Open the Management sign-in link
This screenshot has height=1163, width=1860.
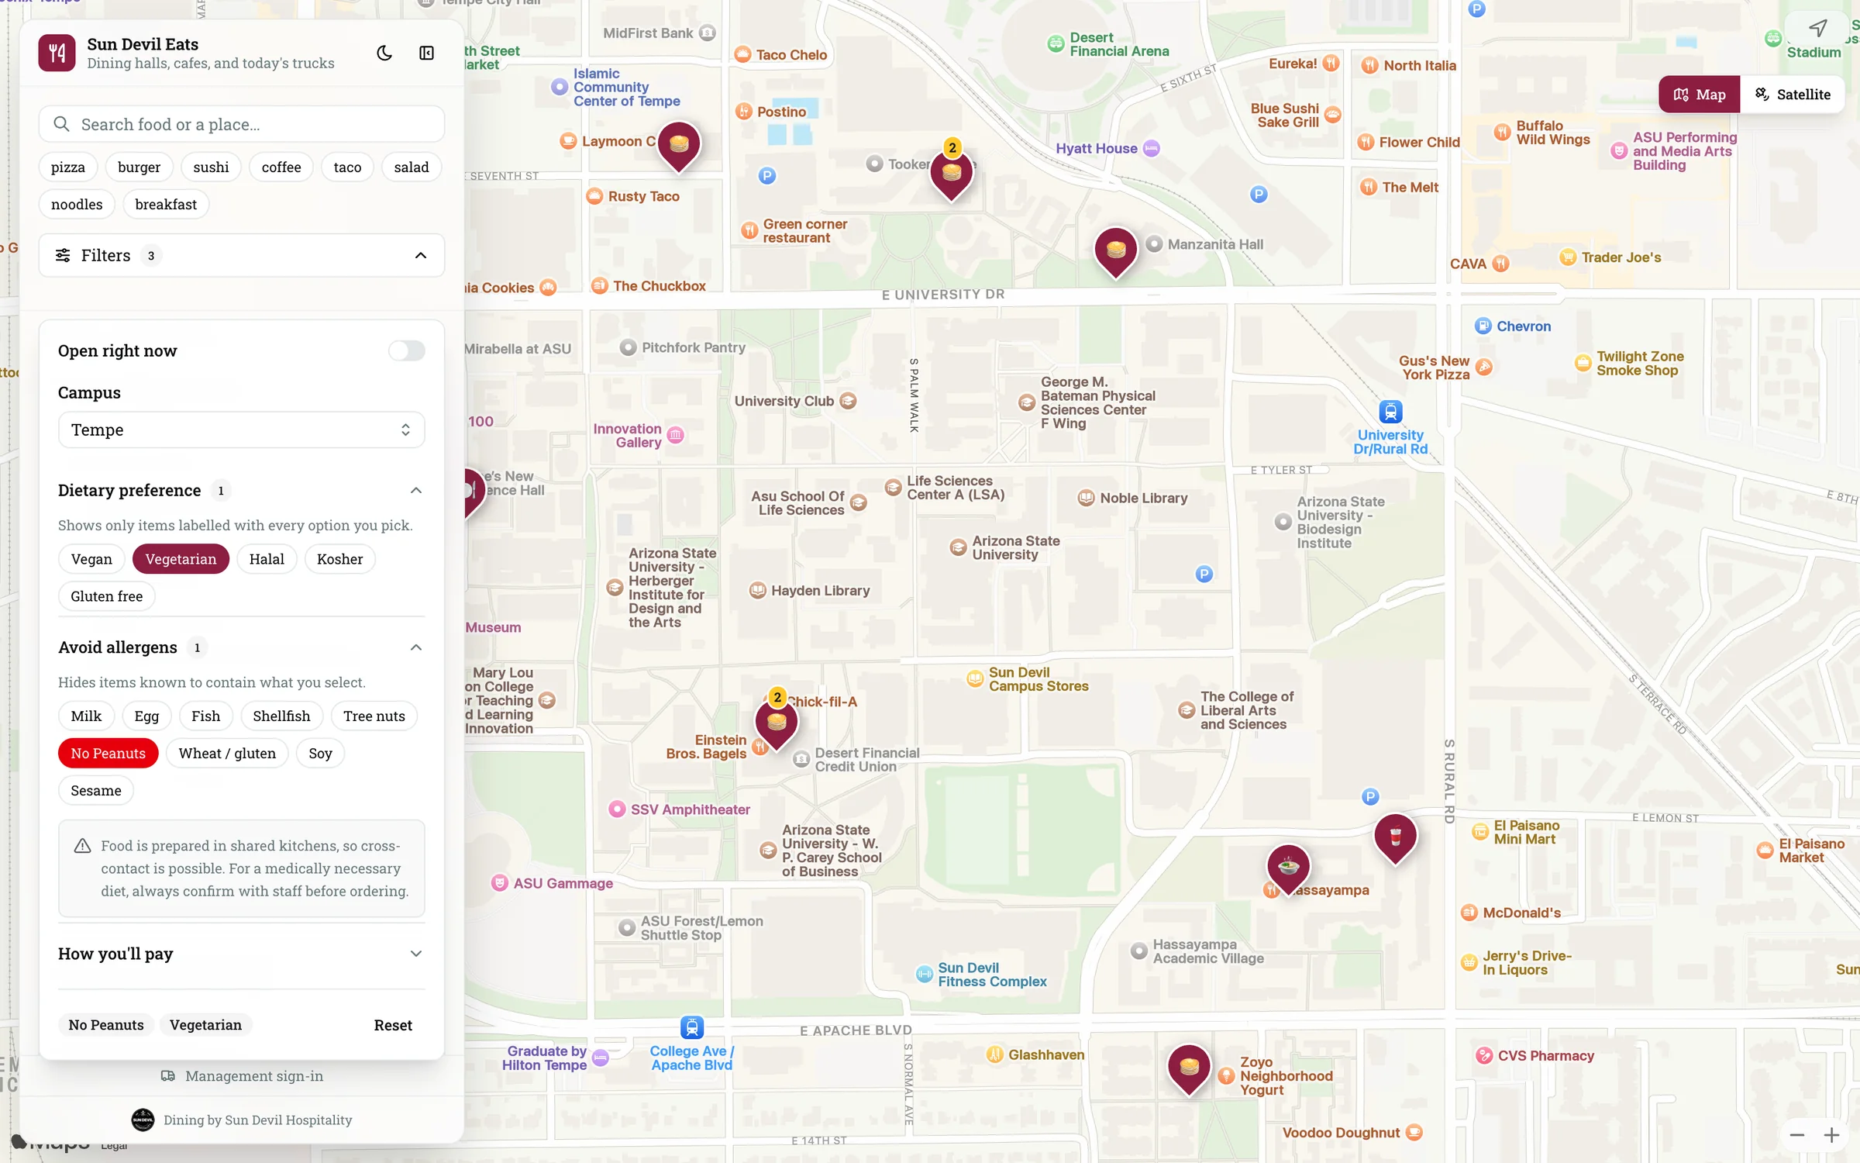[x=242, y=1076]
